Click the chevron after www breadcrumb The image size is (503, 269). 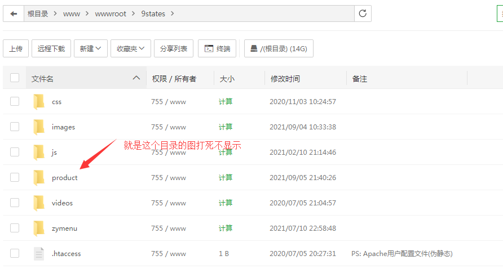coord(87,14)
